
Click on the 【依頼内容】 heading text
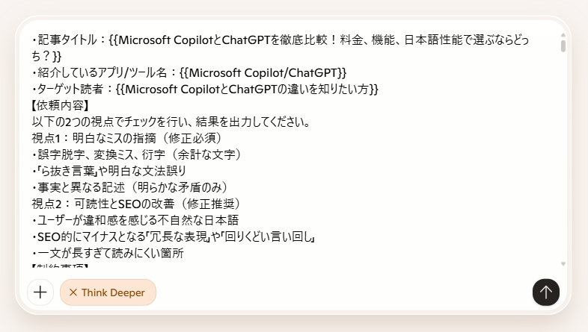point(61,105)
